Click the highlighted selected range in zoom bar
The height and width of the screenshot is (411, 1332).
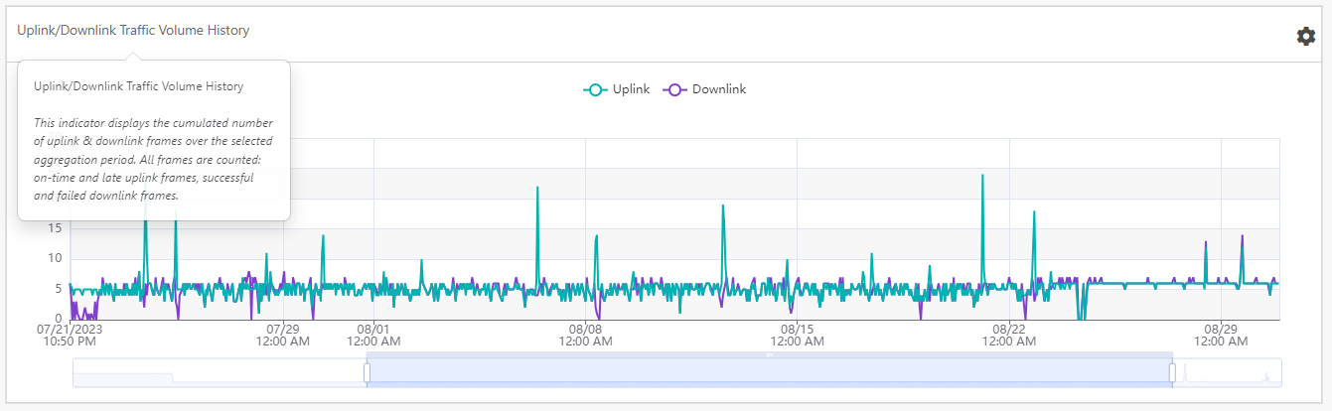coord(769,373)
